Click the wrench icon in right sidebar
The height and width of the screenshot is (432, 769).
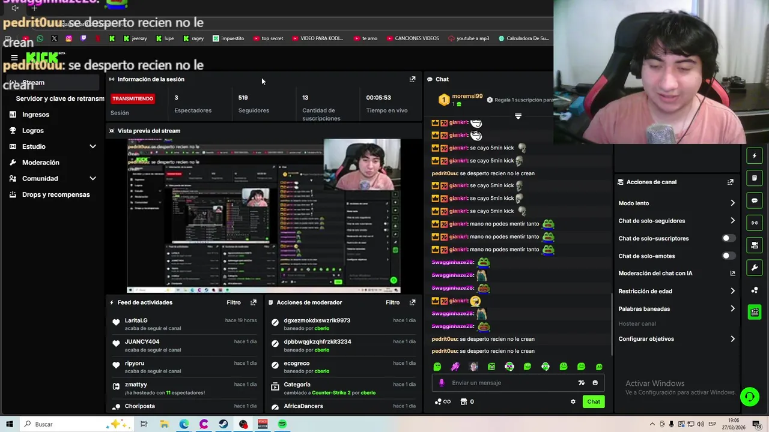coord(755,267)
